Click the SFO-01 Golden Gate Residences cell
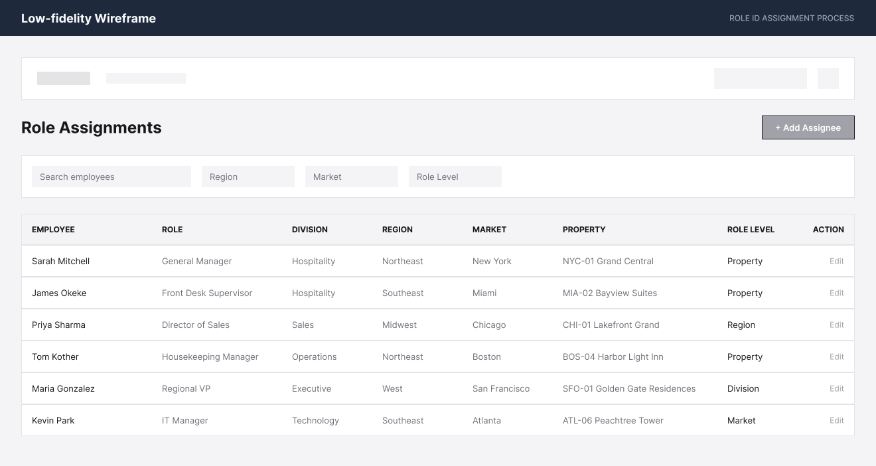The height and width of the screenshot is (466, 876). 629,388
